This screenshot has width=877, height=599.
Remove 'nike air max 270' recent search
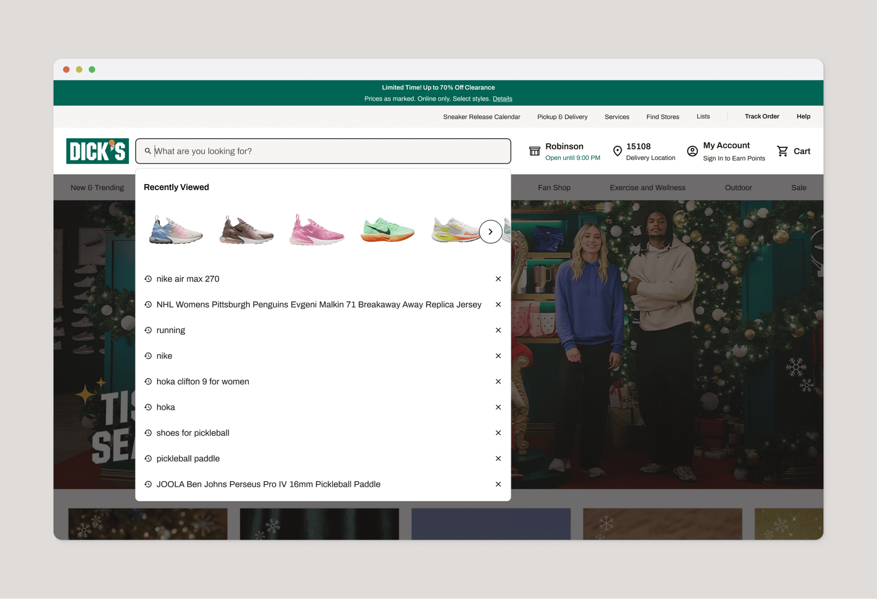(x=498, y=279)
